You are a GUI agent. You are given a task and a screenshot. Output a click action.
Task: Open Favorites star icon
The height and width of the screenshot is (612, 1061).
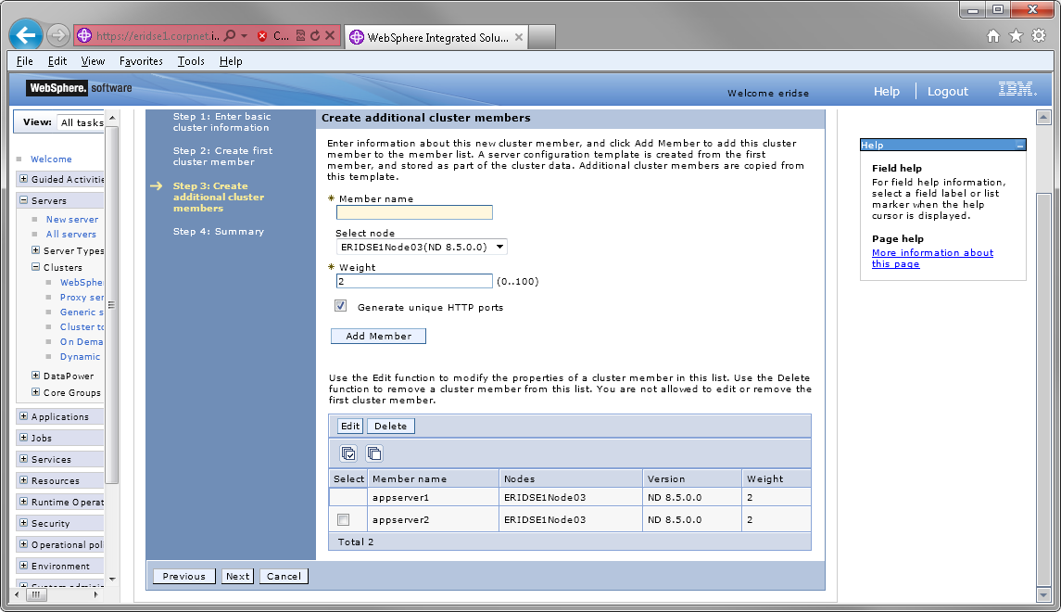(1016, 36)
